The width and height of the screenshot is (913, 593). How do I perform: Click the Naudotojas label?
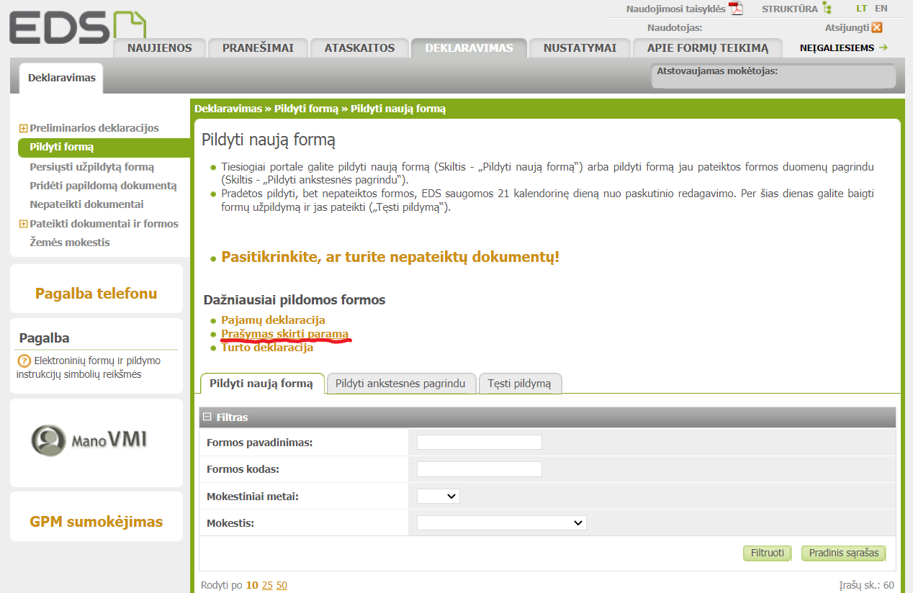tap(675, 27)
